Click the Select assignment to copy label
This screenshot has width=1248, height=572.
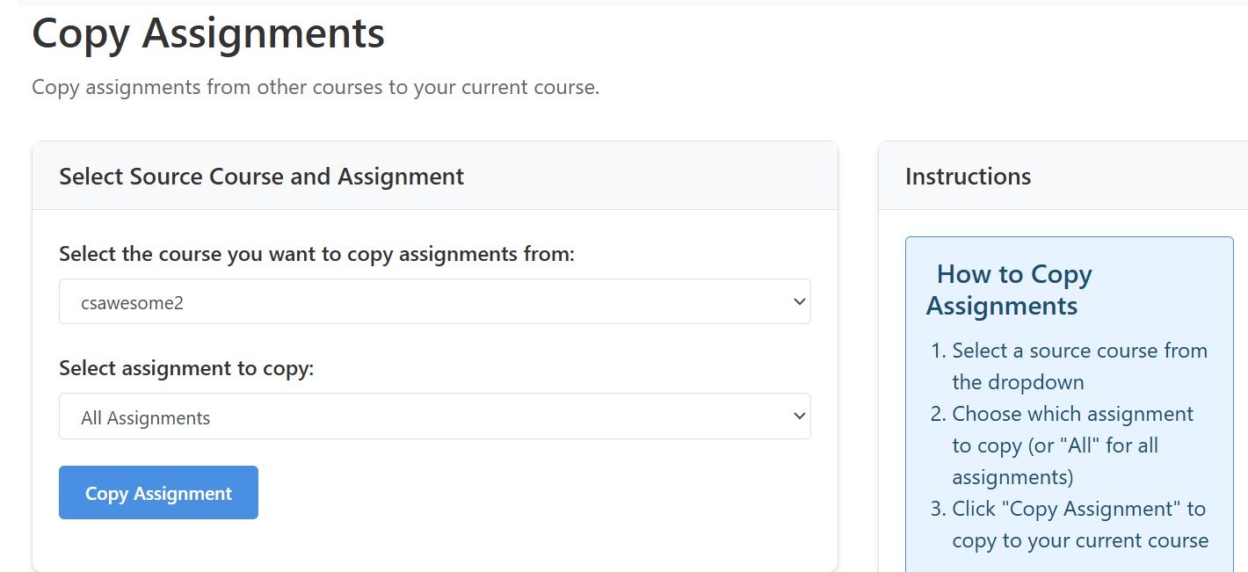(x=186, y=368)
